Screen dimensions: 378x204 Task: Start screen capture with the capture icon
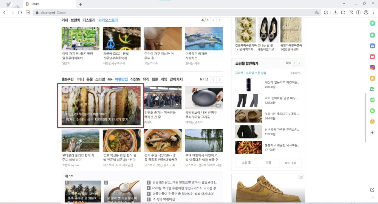point(351,12)
